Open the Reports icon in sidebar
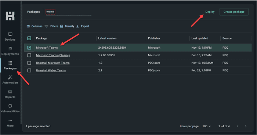Screen dimensions: 257x135 pyautogui.click(x=10, y=92)
